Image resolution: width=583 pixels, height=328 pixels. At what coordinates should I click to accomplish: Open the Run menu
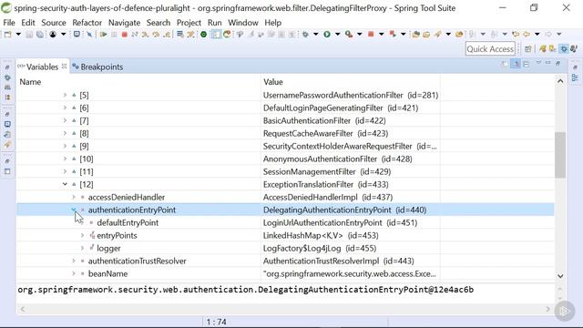coord(215,23)
